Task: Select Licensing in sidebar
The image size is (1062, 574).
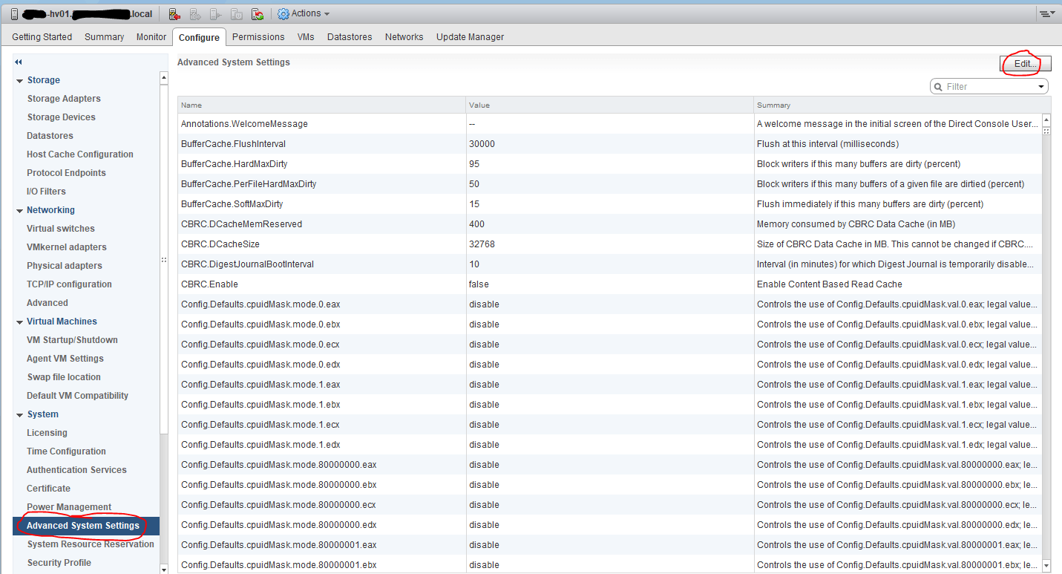Action: tap(47, 433)
